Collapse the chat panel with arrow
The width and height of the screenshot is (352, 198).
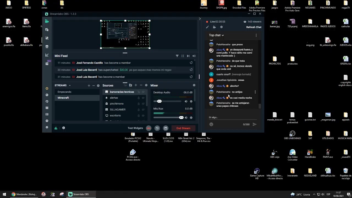click(x=200, y=19)
